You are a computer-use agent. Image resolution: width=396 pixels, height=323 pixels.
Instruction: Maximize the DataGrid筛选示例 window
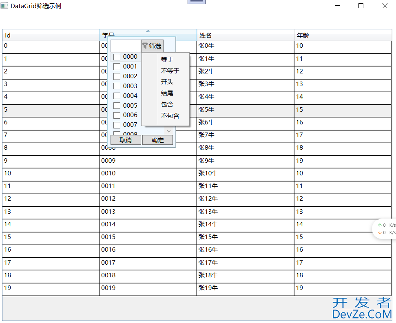click(361, 6)
